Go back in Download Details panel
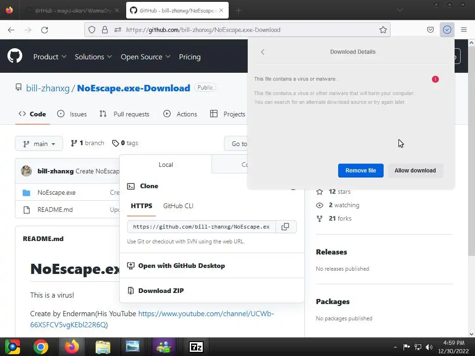Viewport: 475px width, 356px height. click(263, 52)
